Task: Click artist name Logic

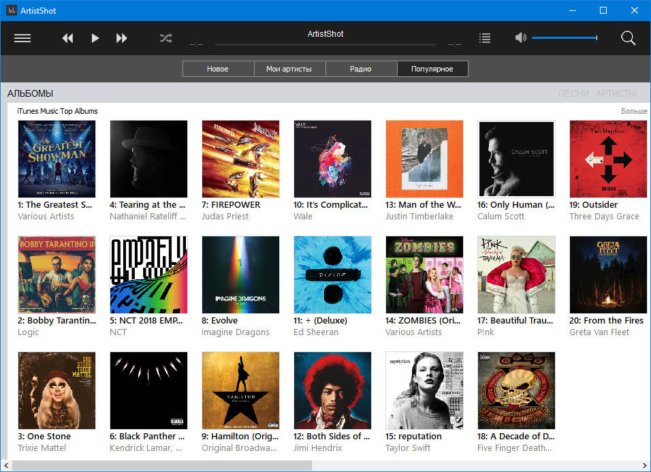Action: tap(28, 332)
